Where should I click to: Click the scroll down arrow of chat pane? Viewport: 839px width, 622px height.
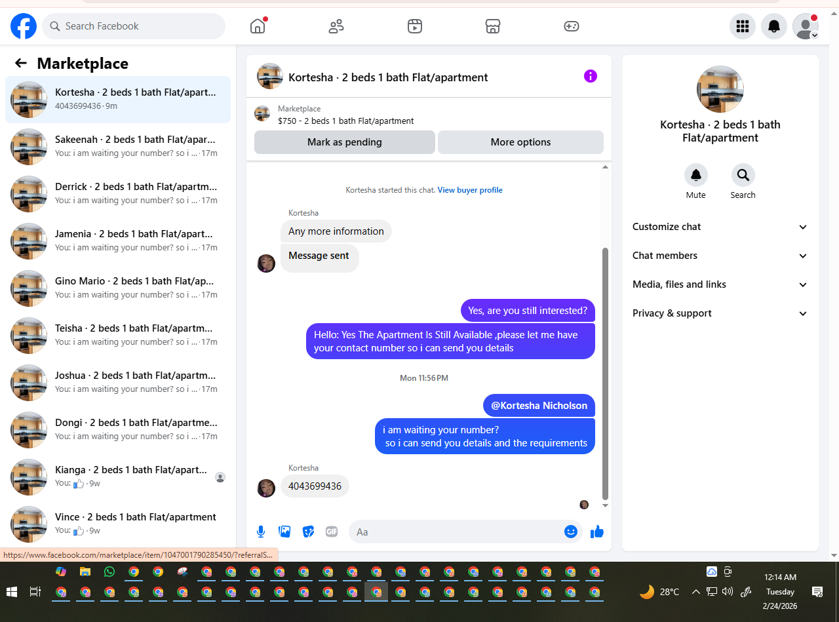click(605, 505)
